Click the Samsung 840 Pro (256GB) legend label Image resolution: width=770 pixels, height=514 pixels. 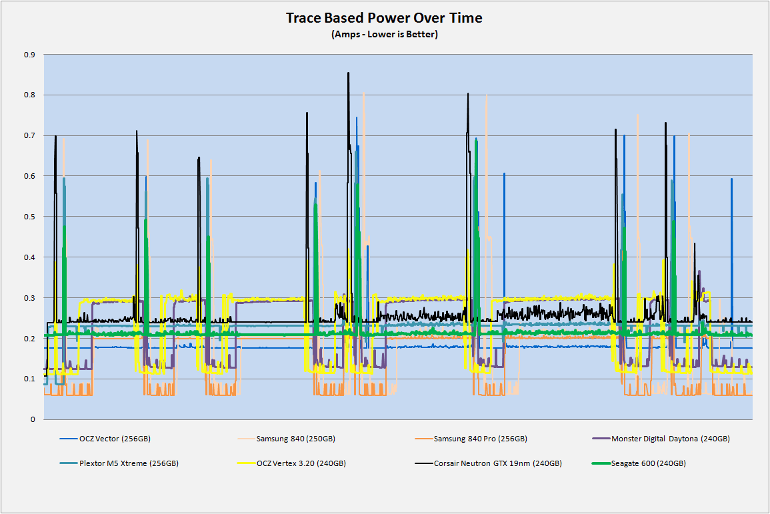(x=480, y=439)
